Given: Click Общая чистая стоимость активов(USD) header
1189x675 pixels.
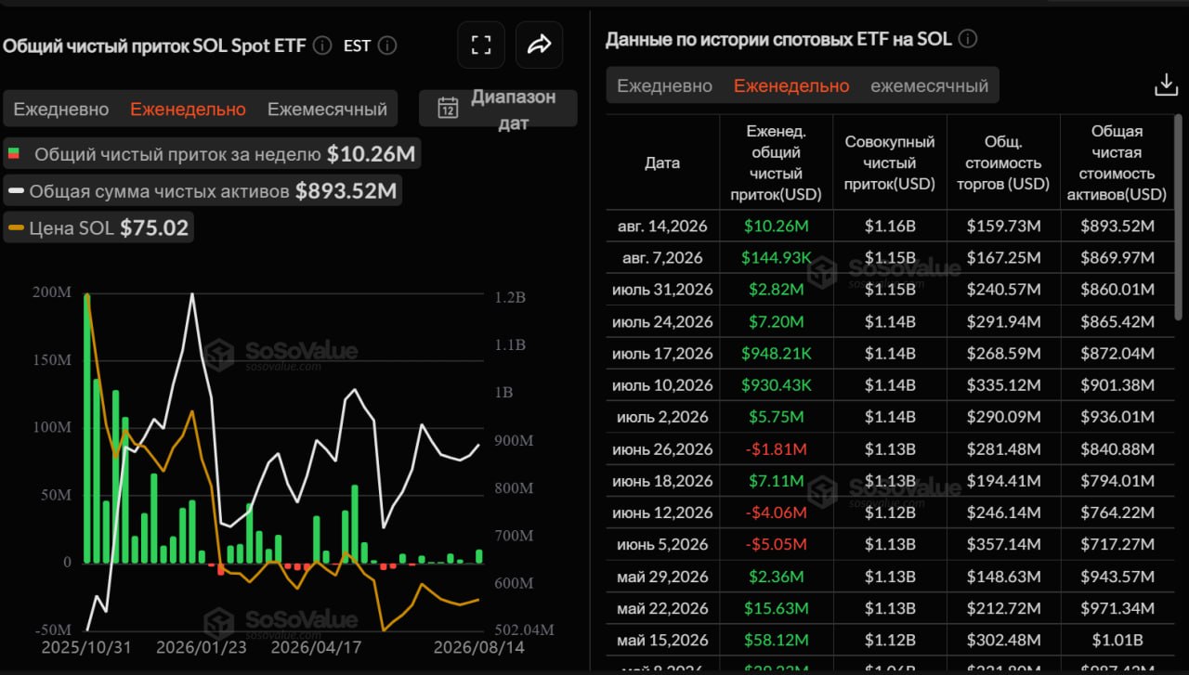Looking at the screenshot, I should click(x=1117, y=162).
